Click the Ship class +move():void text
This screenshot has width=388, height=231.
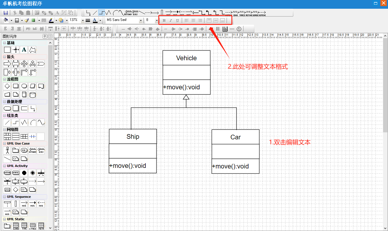(128, 166)
